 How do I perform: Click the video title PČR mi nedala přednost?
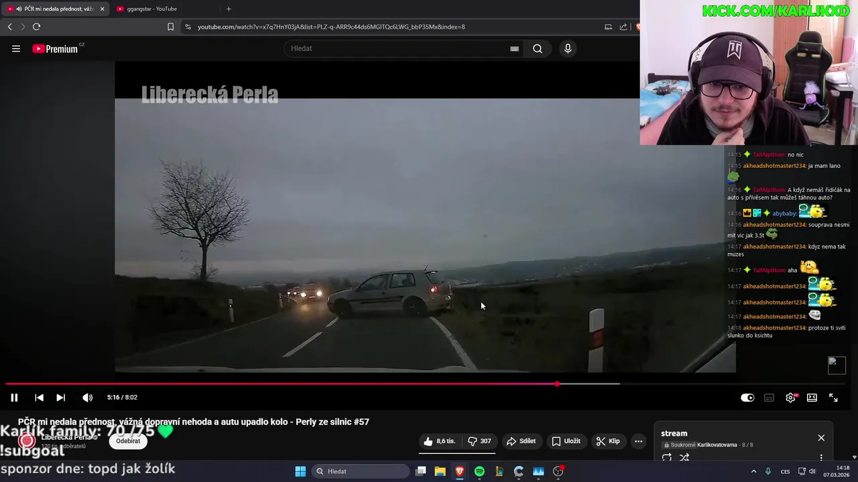194,422
